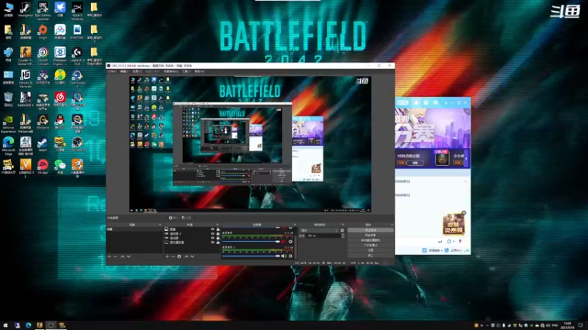Image resolution: width=588 pixels, height=330 pixels.
Task: Open settings gear of middle mixer channel
Action: (x=290, y=241)
